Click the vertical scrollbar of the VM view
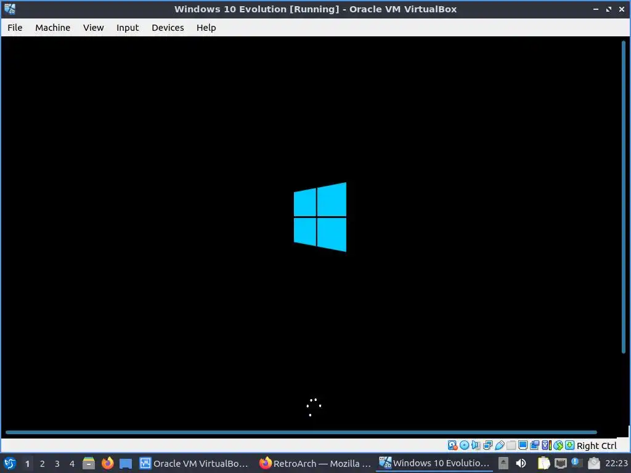This screenshot has height=473, width=631. click(x=624, y=197)
